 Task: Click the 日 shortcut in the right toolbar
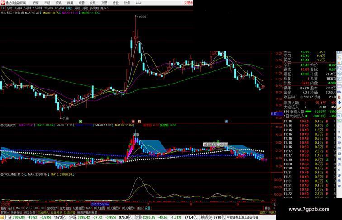click(339, 154)
